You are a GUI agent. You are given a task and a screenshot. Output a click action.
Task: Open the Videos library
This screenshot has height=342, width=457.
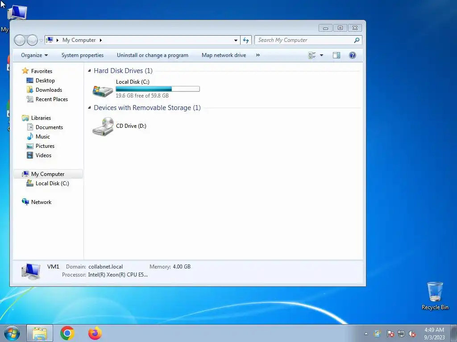(43, 155)
